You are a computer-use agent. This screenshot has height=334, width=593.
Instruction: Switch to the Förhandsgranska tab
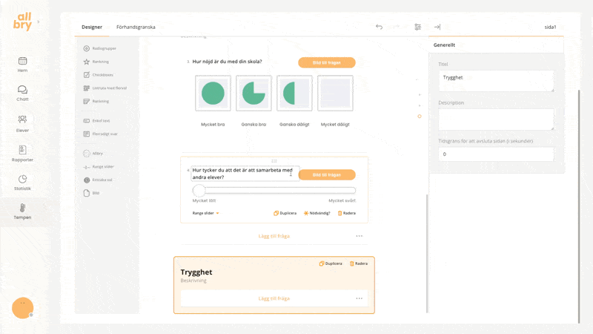click(x=136, y=27)
